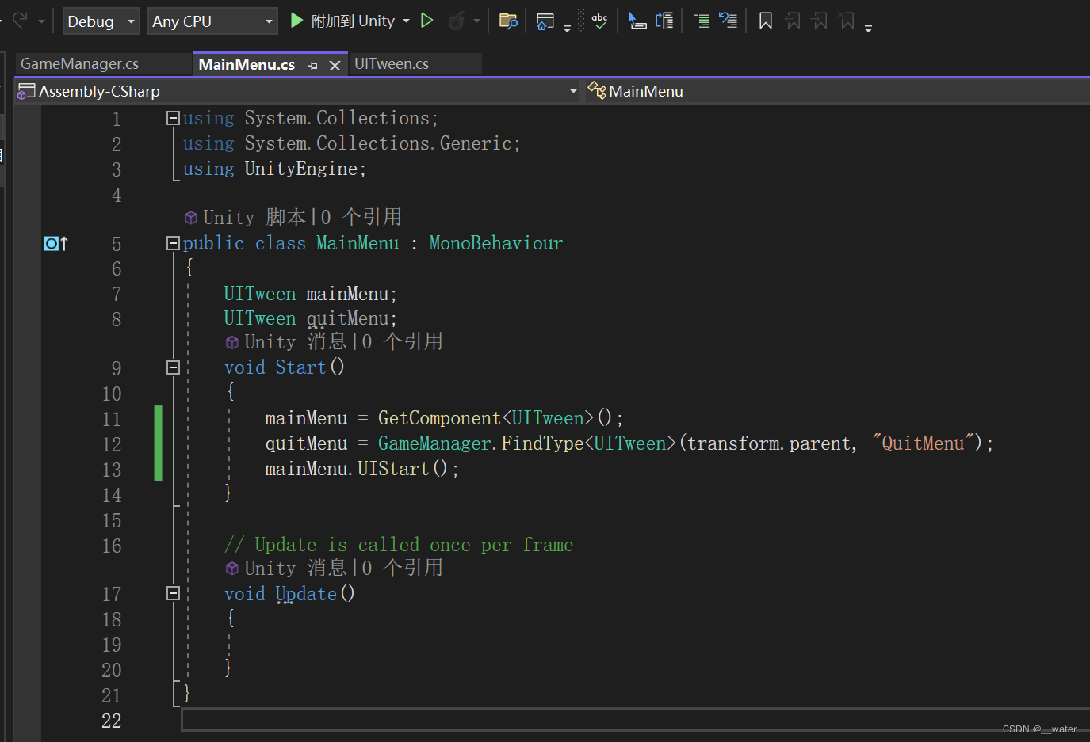The width and height of the screenshot is (1090, 742).
Task: Collapse the MainMenu class region
Action: [x=173, y=243]
